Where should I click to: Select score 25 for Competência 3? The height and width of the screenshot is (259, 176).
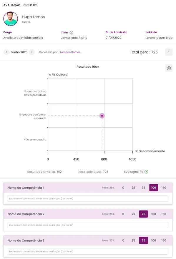(x=133, y=240)
